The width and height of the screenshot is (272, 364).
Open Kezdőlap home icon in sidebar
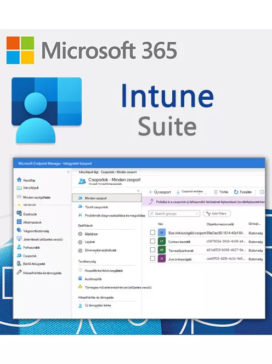click(19, 180)
